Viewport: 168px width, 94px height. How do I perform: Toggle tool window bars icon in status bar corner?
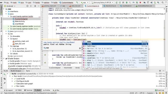[2, 93]
